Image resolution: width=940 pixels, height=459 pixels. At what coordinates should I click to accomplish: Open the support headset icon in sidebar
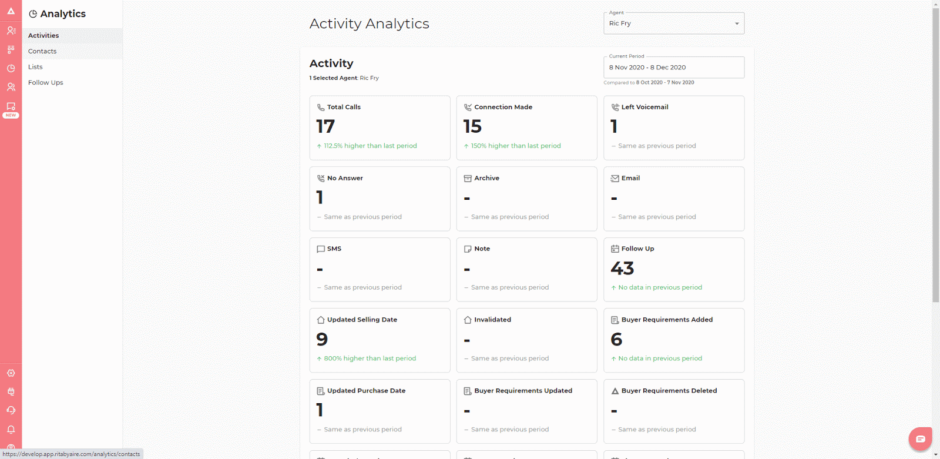click(x=11, y=410)
